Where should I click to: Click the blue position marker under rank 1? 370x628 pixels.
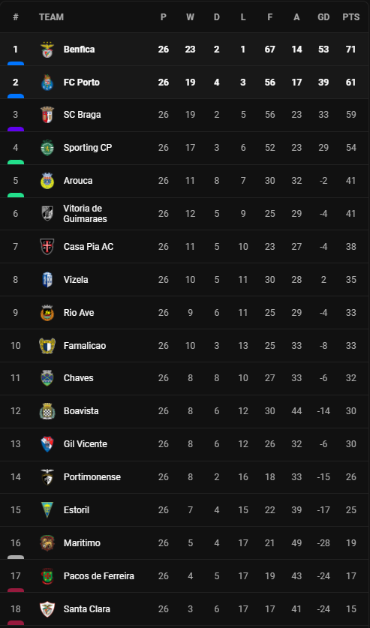(x=16, y=63)
